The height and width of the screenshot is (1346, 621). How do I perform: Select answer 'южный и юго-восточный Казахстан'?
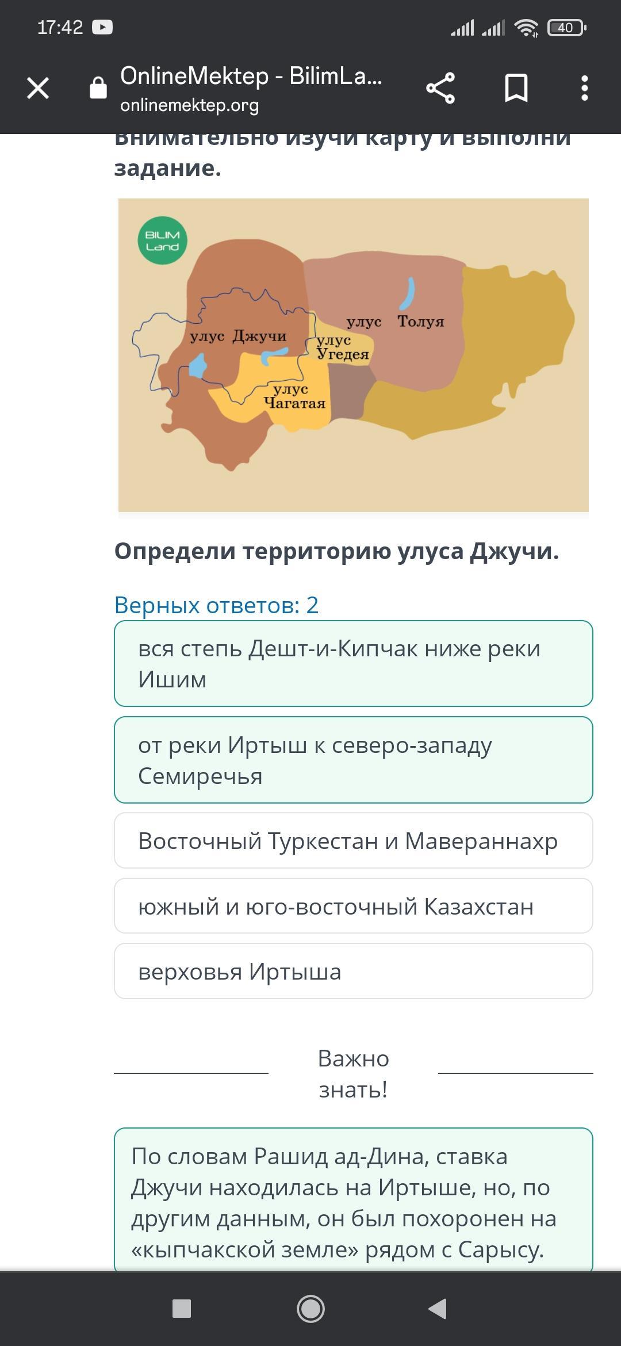(354, 906)
